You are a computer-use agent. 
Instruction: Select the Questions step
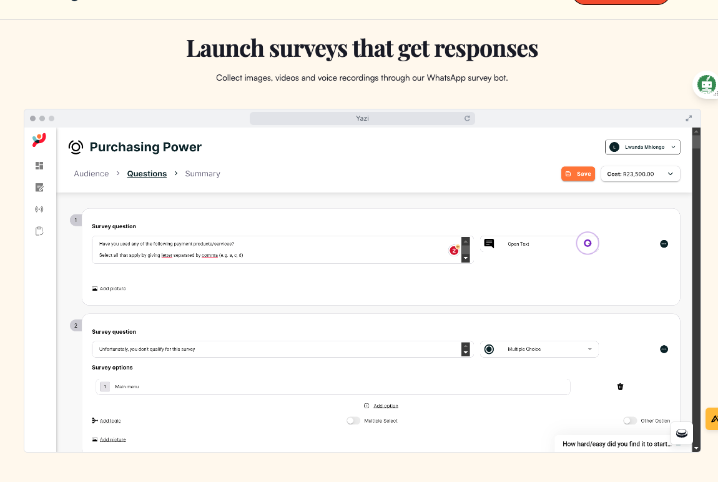coord(147,174)
